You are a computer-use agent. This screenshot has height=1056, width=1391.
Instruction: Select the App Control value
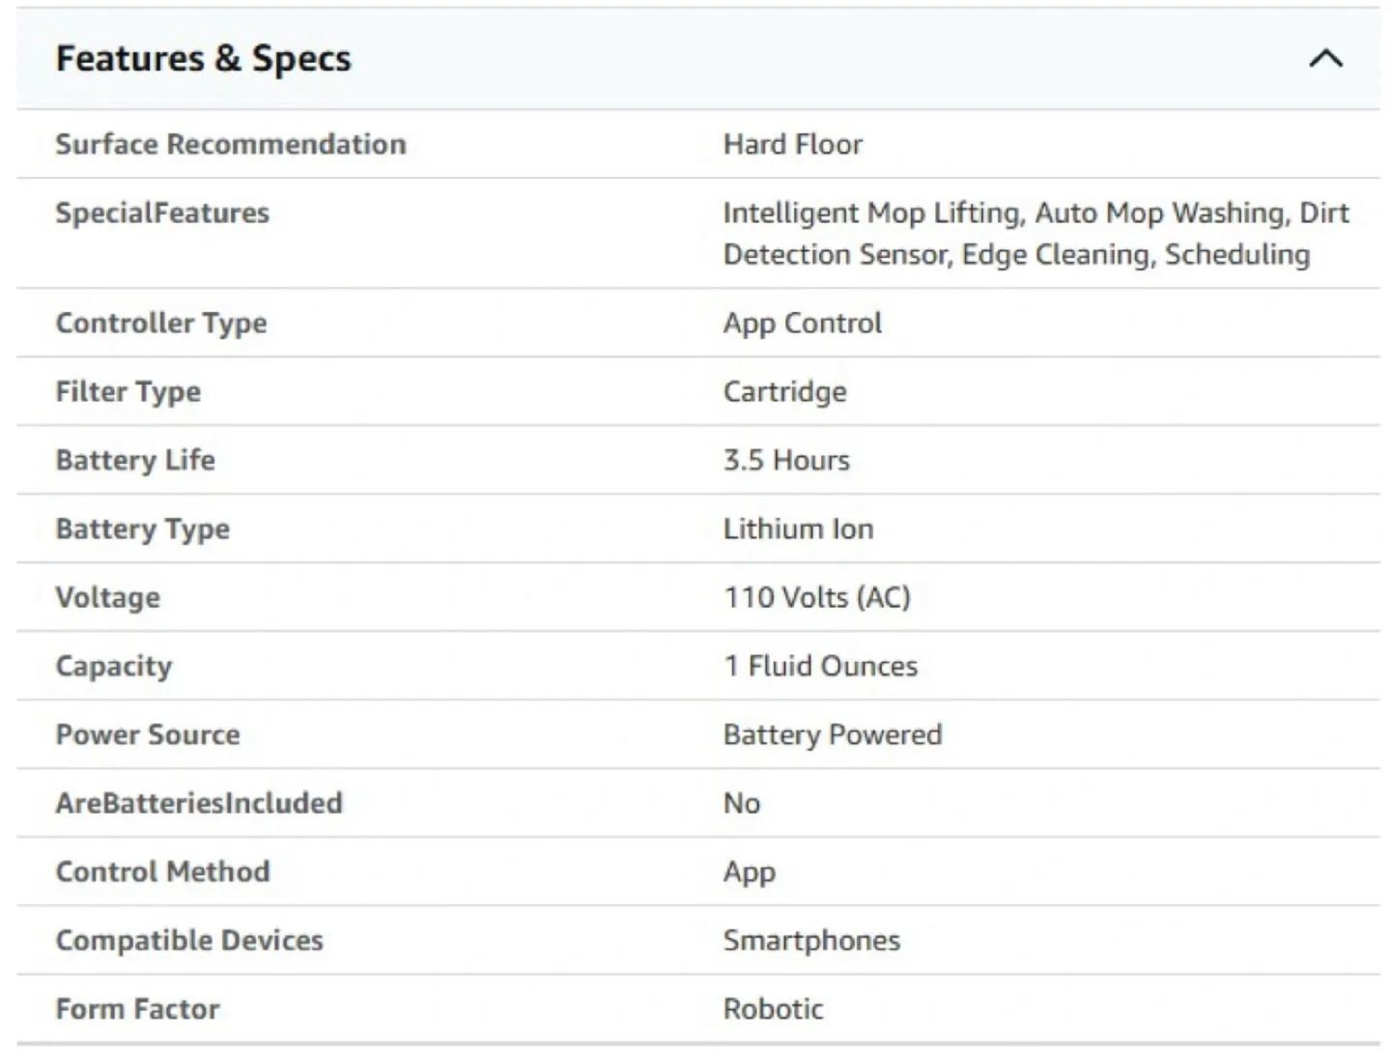[803, 323]
